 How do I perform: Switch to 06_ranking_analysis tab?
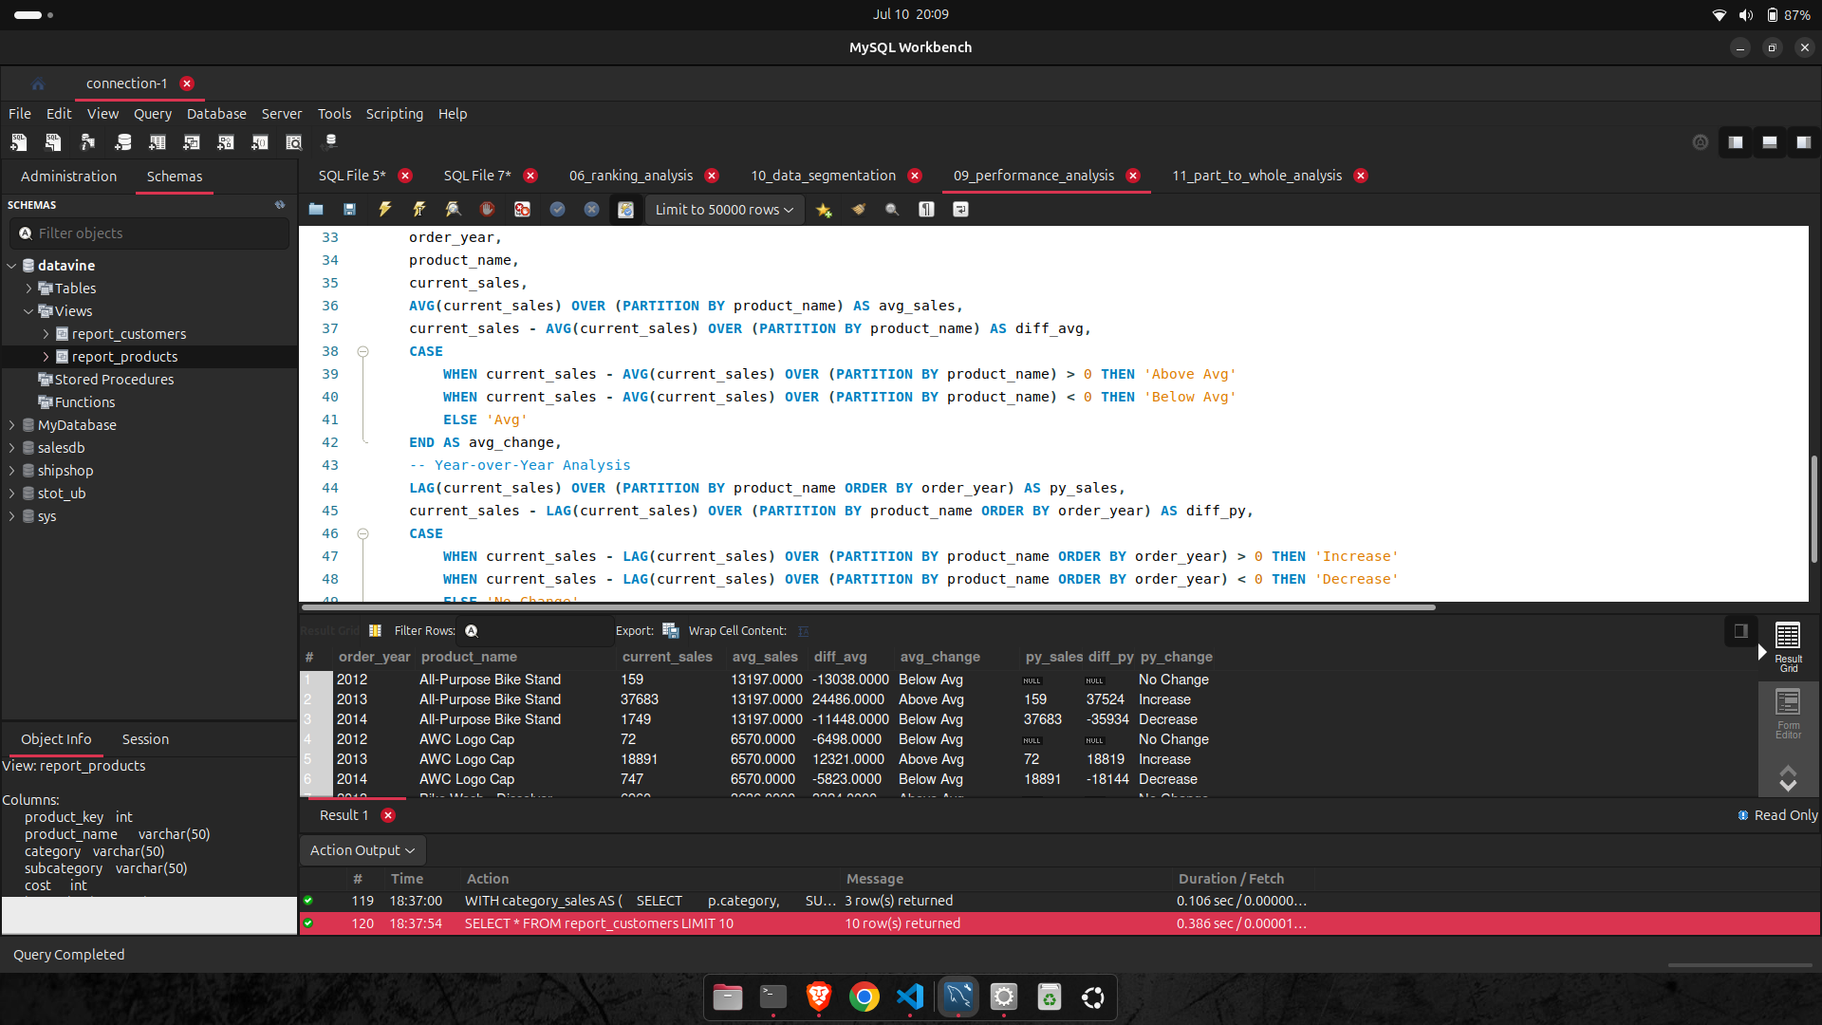631,176
